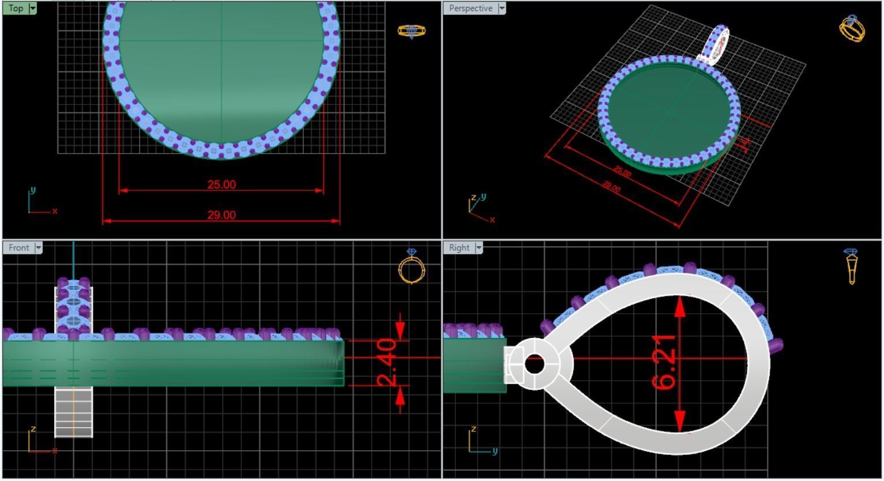Select the small hinge ring in Right viewport
The height and width of the screenshot is (481, 884).
click(x=535, y=364)
